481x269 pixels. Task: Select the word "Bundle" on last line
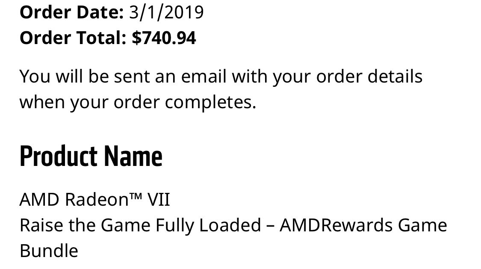[x=49, y=251]
